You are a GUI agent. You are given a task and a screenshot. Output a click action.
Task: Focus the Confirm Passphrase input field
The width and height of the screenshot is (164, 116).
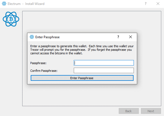pos(104,70)
